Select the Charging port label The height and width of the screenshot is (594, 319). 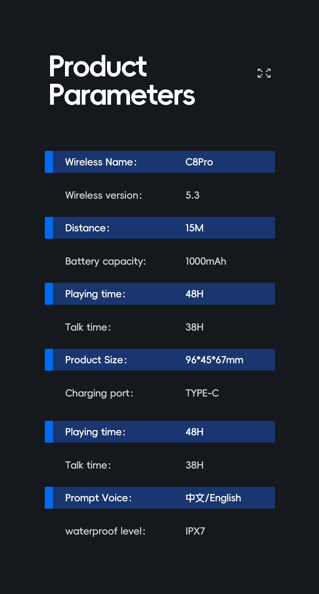pyautogui.click(x=99, y=393)
